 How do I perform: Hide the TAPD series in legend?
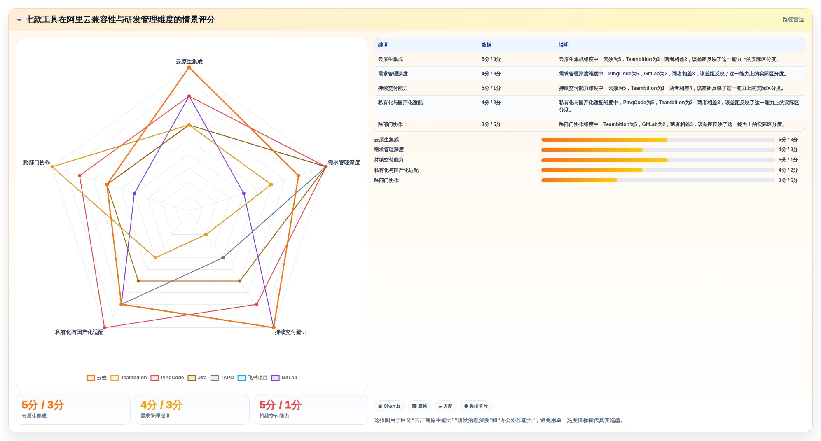[222, 378]
